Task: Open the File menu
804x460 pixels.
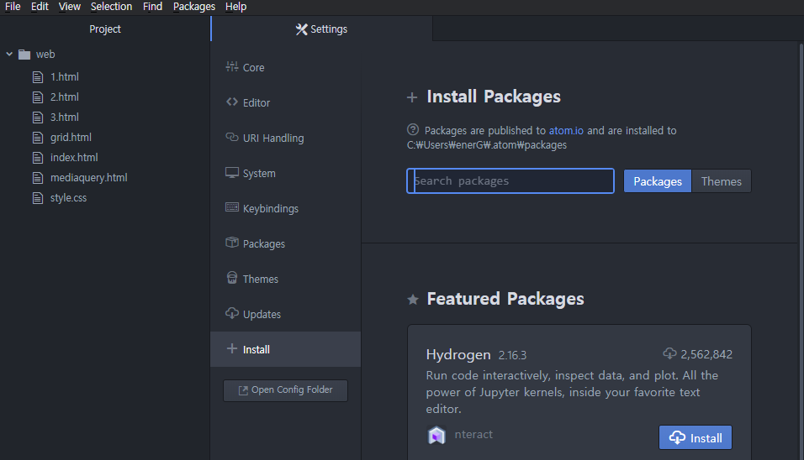Action: click(13, 7)
